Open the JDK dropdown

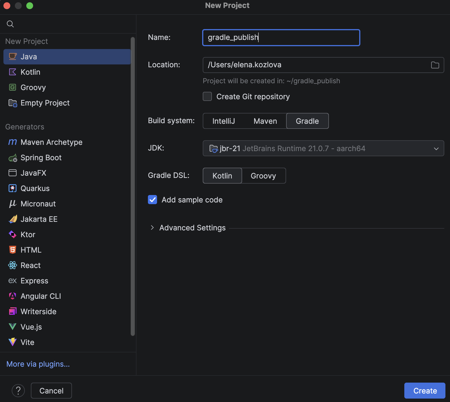323,148
